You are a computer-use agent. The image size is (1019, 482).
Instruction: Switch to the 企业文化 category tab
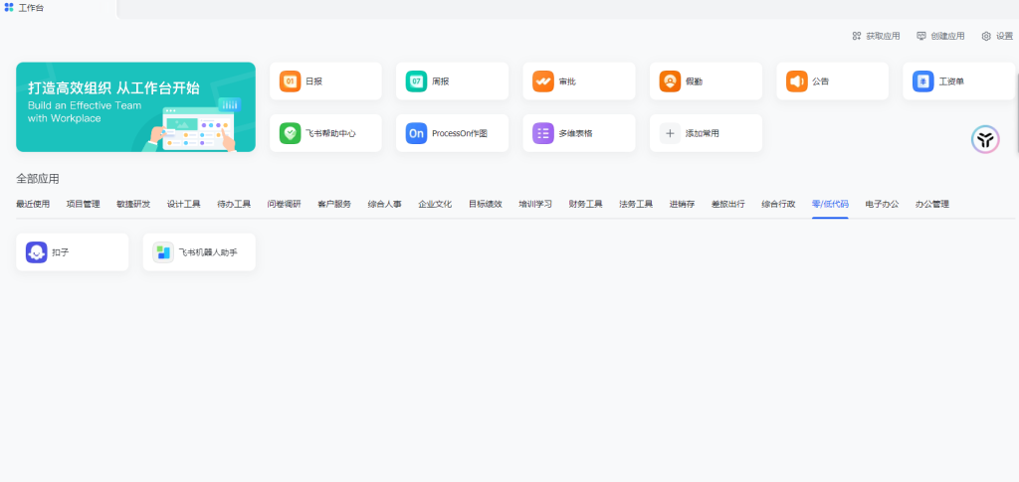(x=435, y=205)
